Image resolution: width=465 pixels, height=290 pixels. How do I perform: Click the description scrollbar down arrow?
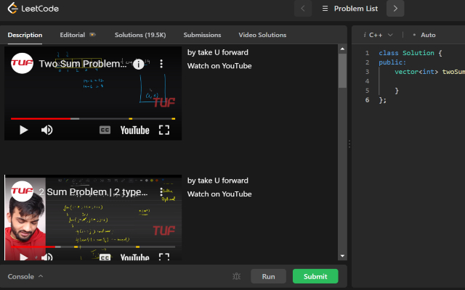tap(342, 256)
